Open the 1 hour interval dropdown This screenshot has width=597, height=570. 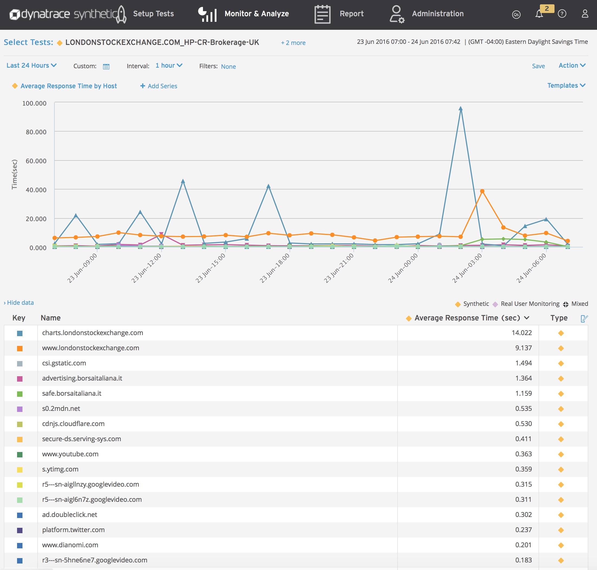[169, 65]
